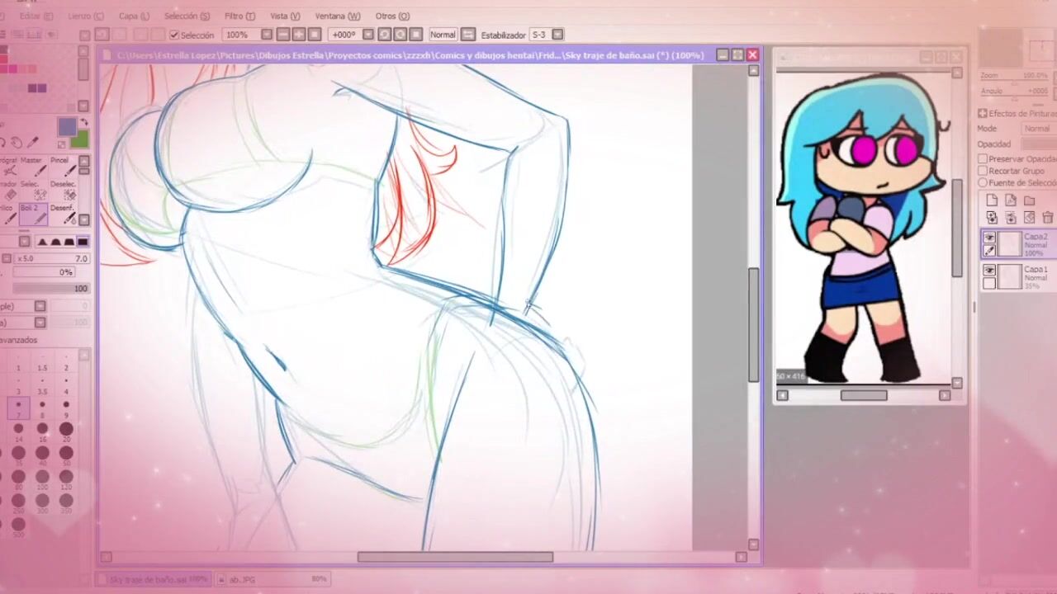The width and height of the screenshot is (1057, 594).
Task: Create a new layer folder
Action: point(1029,200)
